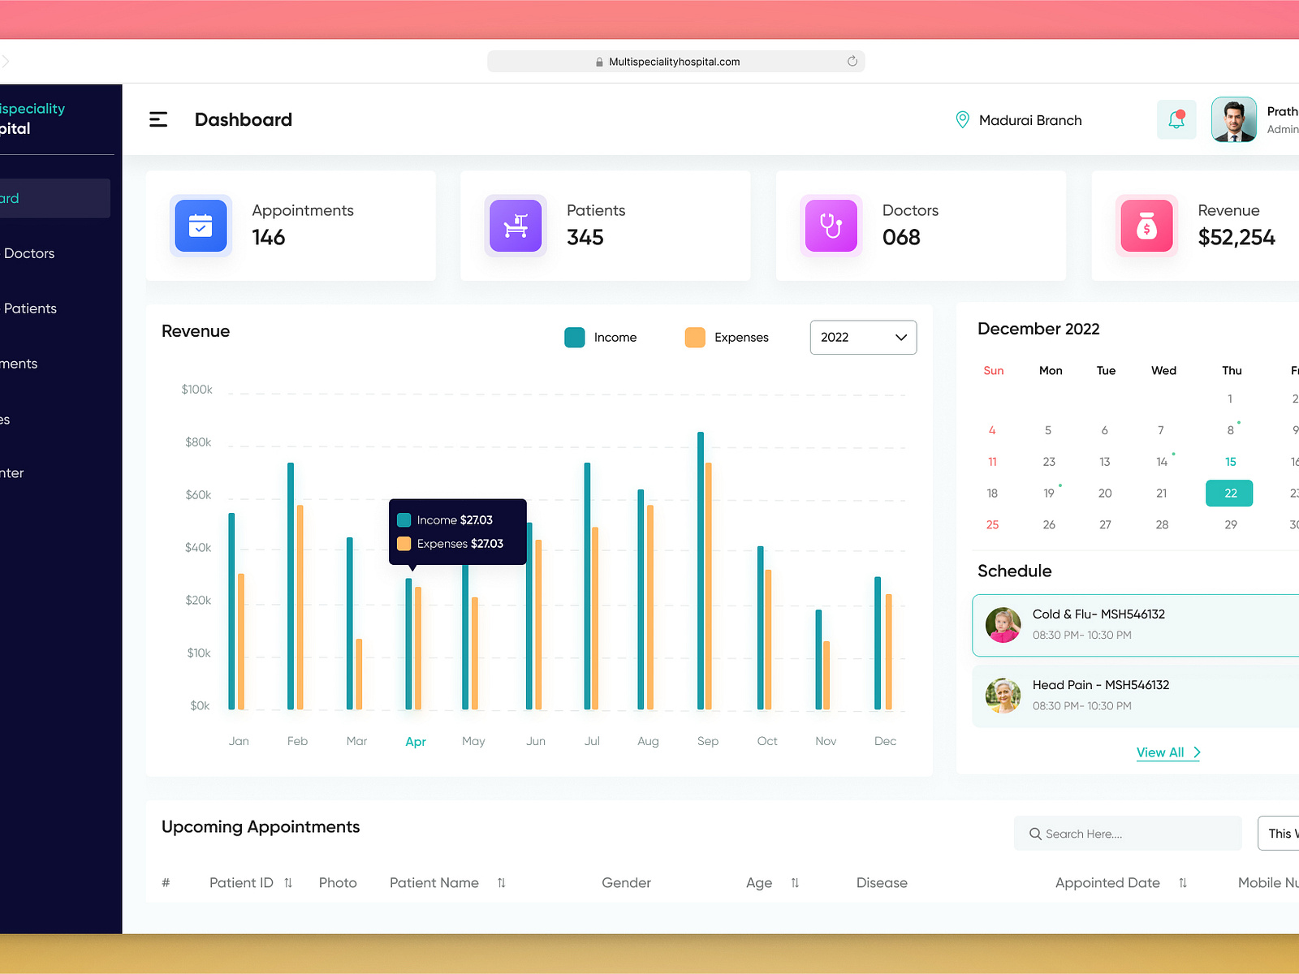
Task: Click the Revenue money bag icon
Action: [1146, 226]
